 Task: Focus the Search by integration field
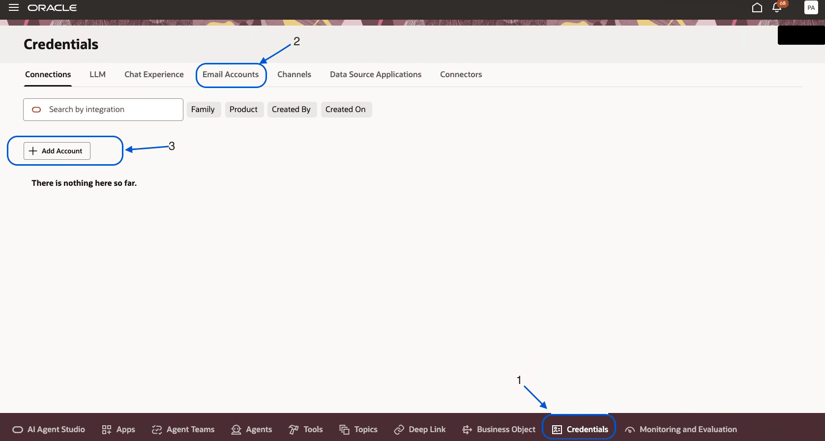[103, 110]
